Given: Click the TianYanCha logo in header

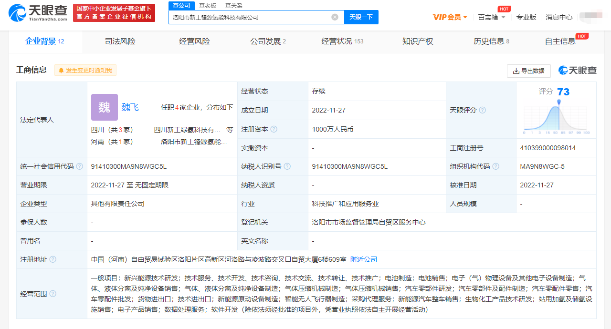Looking at the screenshot, I should [x=38, y=13].
